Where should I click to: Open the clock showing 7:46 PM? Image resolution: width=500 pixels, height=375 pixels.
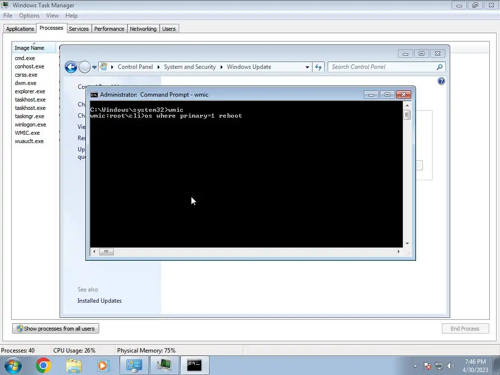pyautogui.click(x=475, y=366)
